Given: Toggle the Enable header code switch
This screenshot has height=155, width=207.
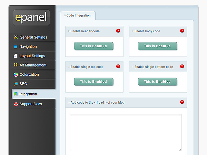Looking at the screenshot, I should coord(93,46).
